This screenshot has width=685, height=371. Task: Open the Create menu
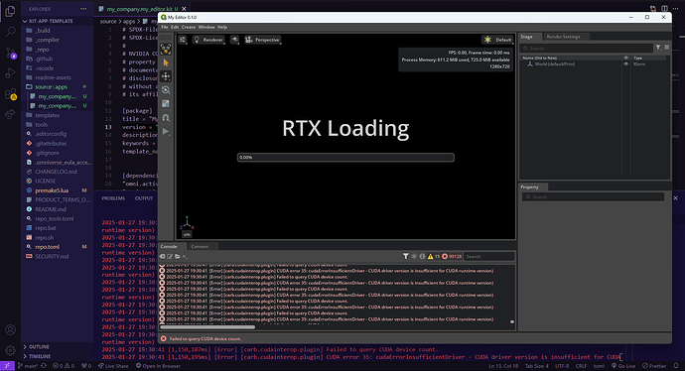[x=189, y=27]
